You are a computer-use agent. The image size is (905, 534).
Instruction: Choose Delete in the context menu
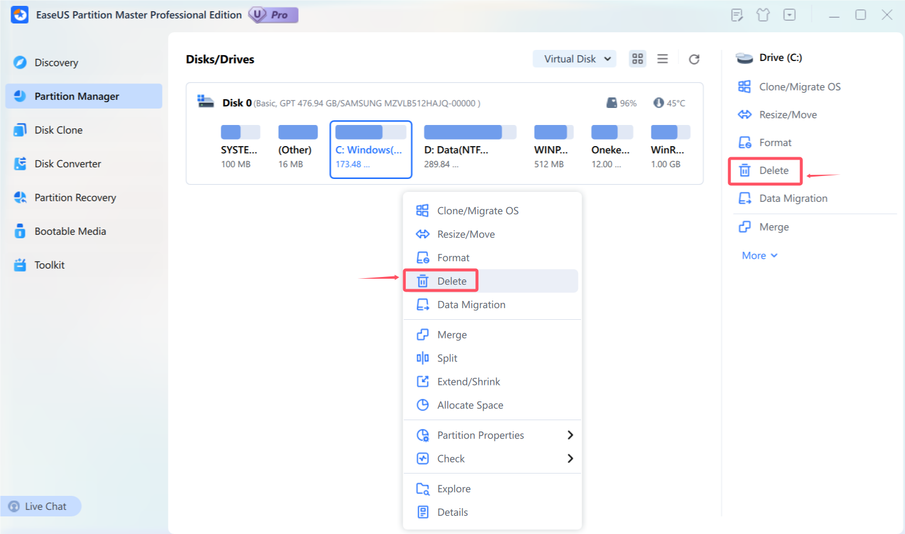(x=492, y=281)
